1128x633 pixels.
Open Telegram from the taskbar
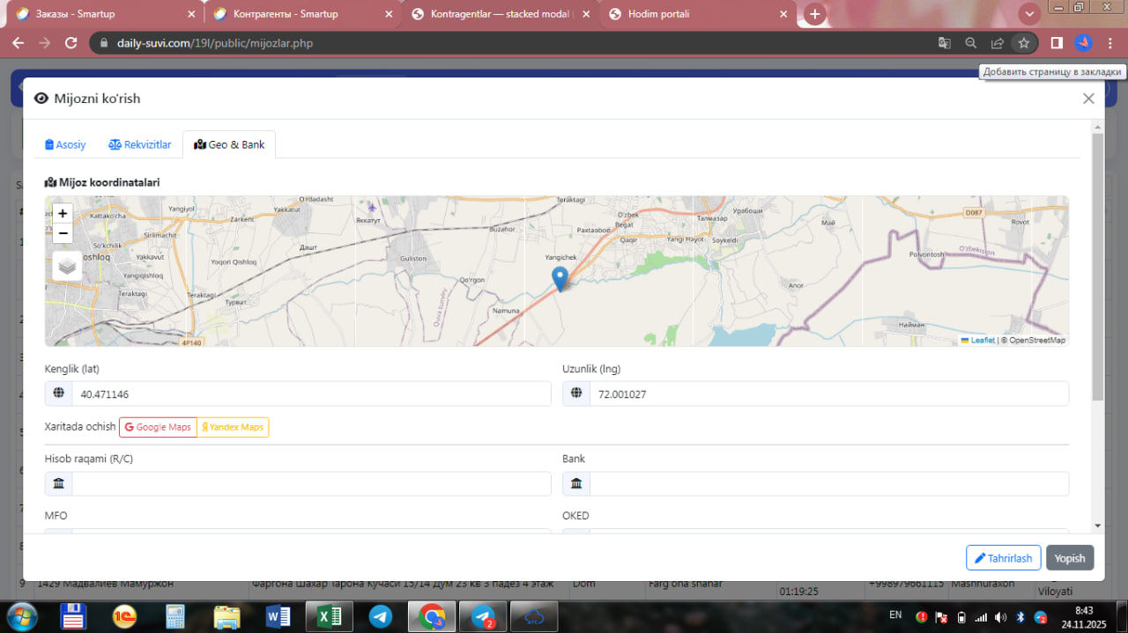[381, 616]
